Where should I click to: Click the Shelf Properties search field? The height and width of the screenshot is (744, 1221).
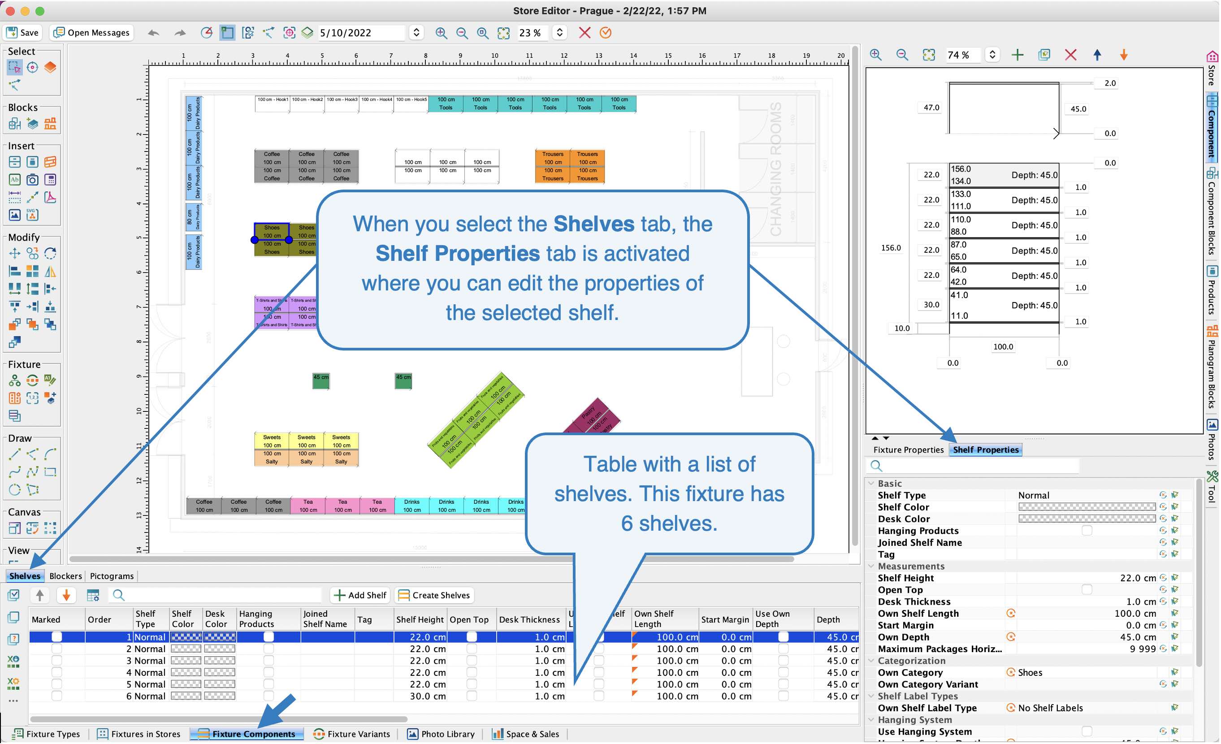(x=973, y=466)
